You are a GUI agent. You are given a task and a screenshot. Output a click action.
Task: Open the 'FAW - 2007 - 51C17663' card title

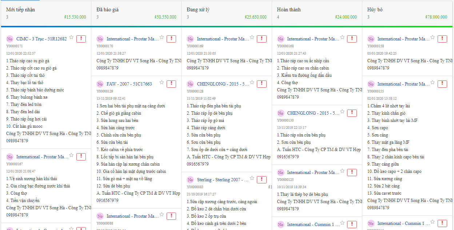click(x=129, y=84)
